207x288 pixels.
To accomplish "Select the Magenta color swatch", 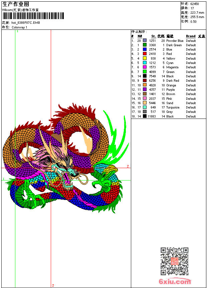I will (145, 67).
